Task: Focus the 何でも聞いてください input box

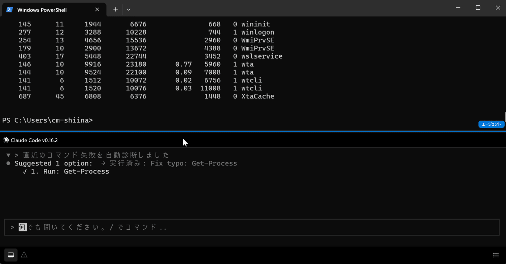Action: tap(252, 227)
